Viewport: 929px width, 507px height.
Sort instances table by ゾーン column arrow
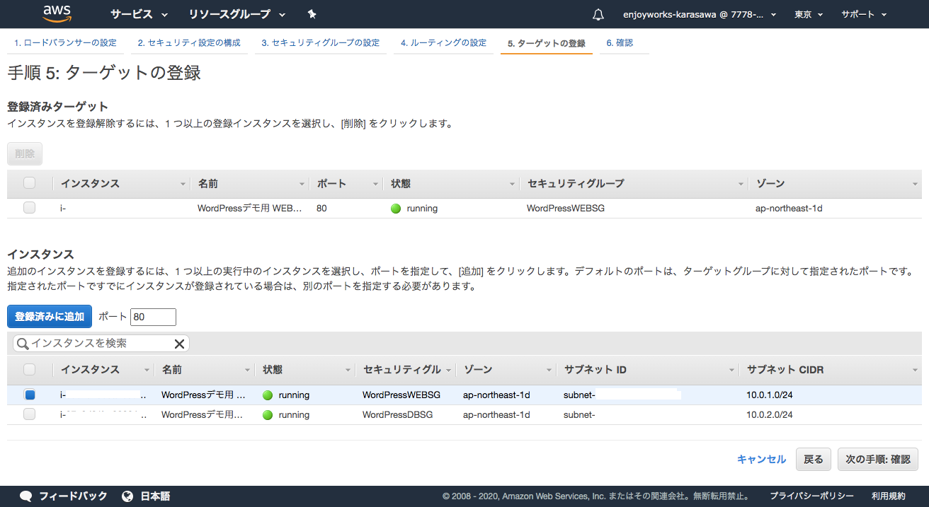(x=549, y=370)
